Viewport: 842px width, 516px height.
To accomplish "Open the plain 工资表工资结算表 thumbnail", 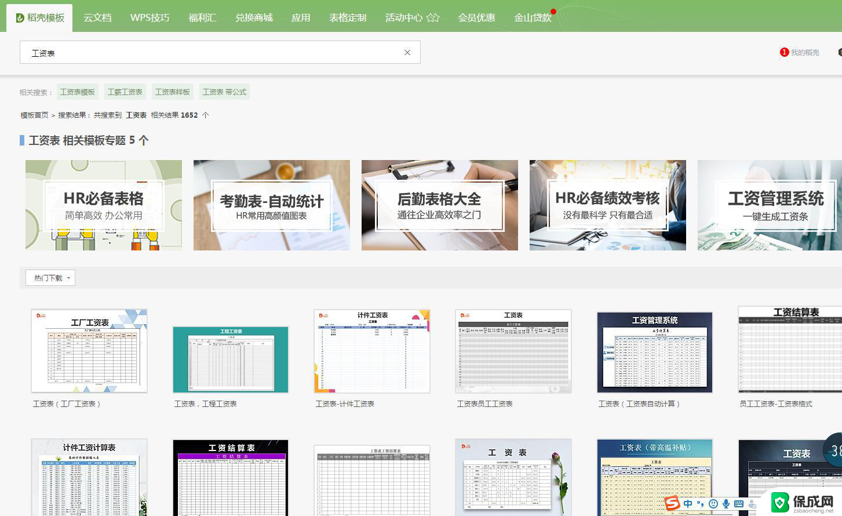I will tap(372, 481).
